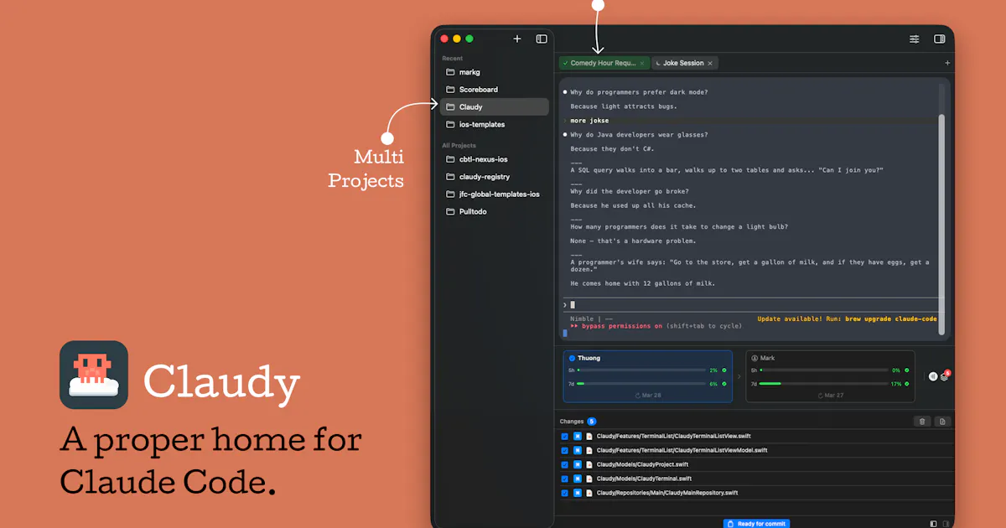The height and width of the screenshot is (528, 1006).
Task: Open Claudy/Features/TerminalList/ClaudyTerminalListViewModel.swift
Action: coord(682,451)
